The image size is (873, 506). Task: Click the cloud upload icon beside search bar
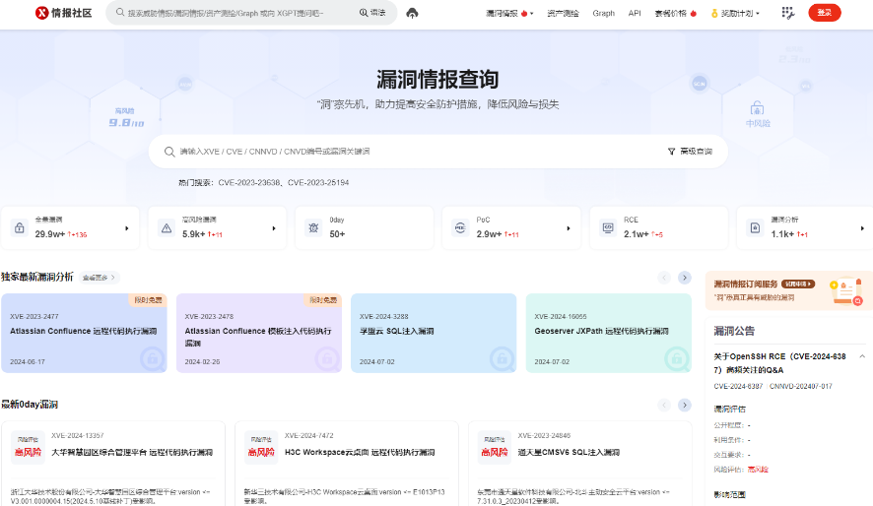click(412, 13)
